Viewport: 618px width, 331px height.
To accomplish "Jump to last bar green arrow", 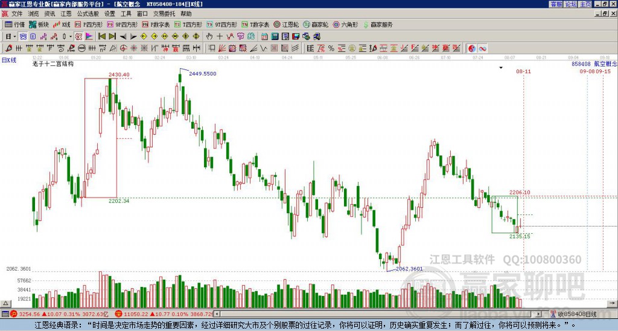I will click(x=112, y=37).
